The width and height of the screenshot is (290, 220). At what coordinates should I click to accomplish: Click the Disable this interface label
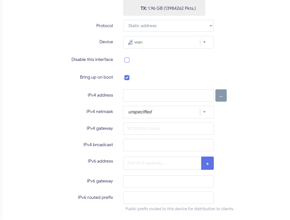[x=92, y=60]
